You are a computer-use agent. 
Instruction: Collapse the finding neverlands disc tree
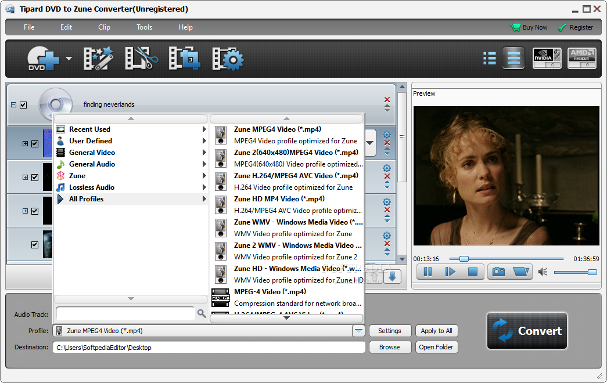[13, 105]
